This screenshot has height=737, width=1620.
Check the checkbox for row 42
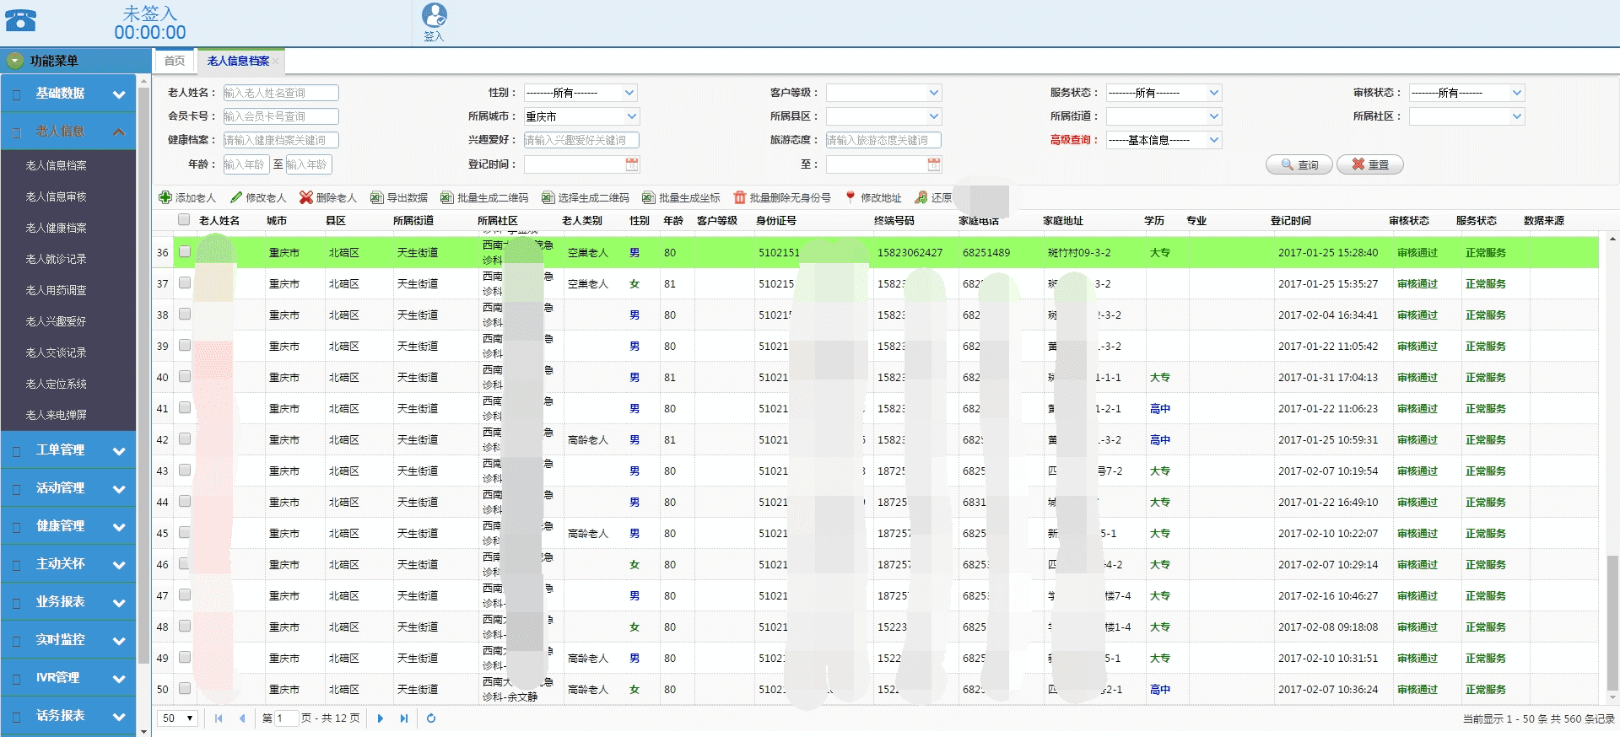[x=185, y=438]
